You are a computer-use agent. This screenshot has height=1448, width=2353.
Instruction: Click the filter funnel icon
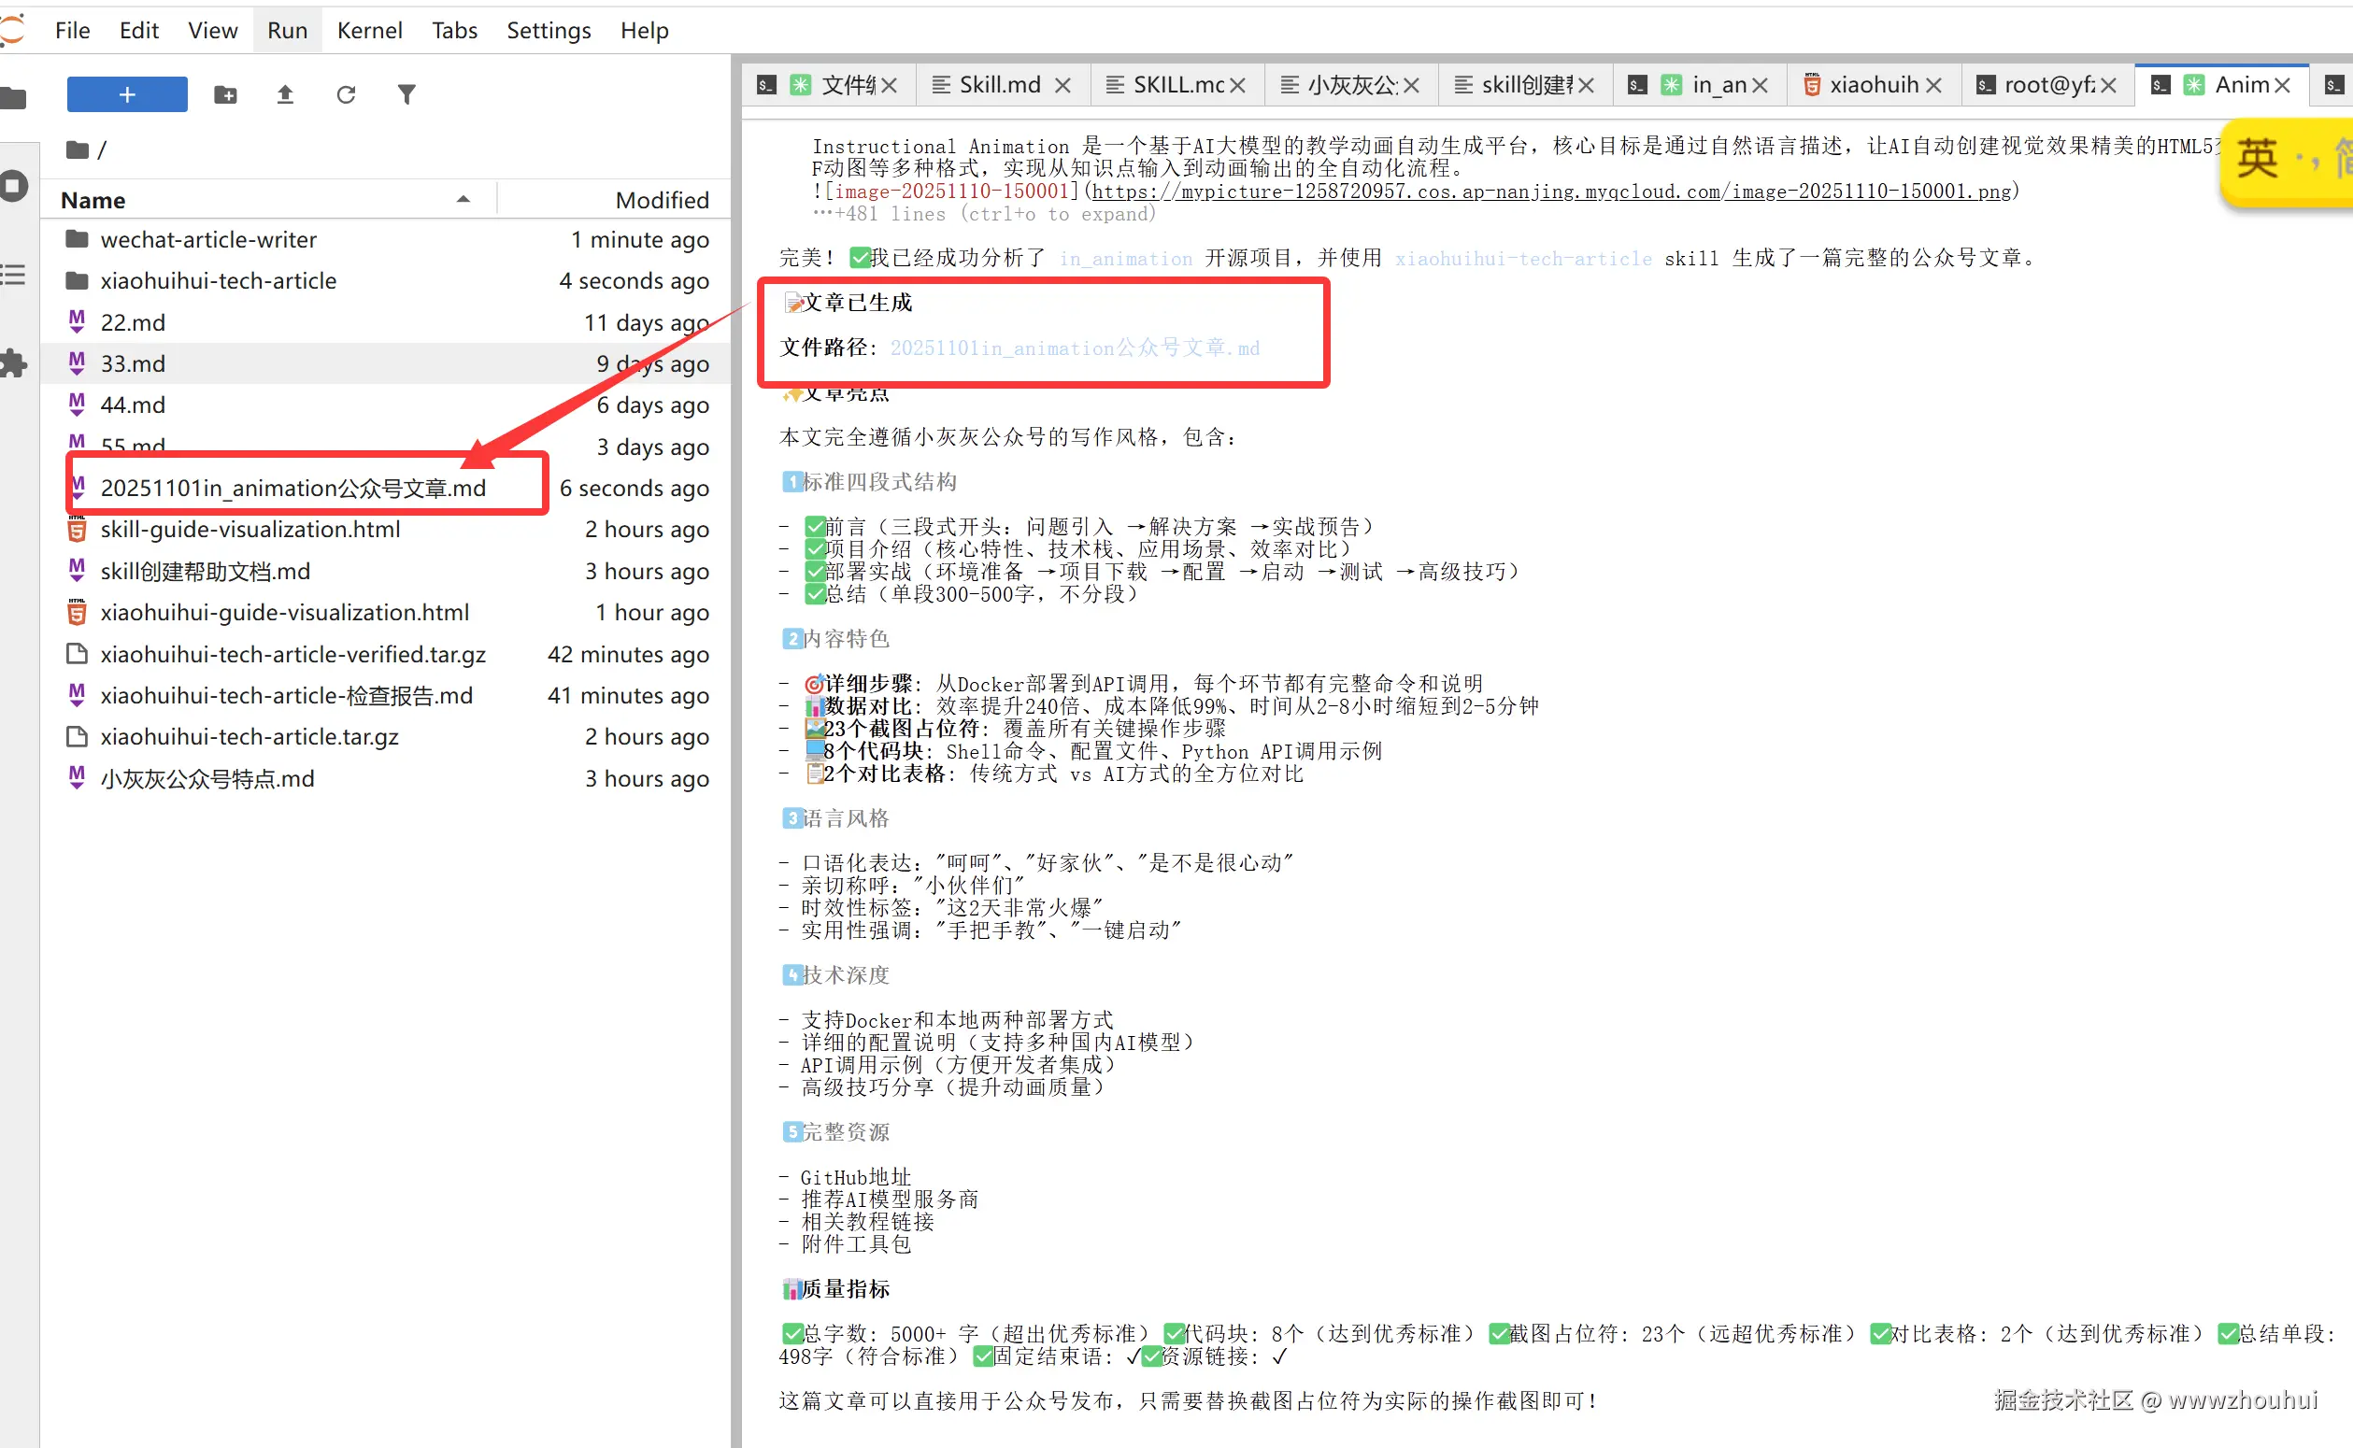coord(407,94)
